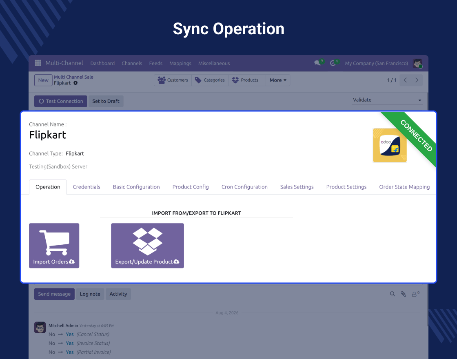Open the Feeds menu
457x359 pixels.
coord(155,63)
